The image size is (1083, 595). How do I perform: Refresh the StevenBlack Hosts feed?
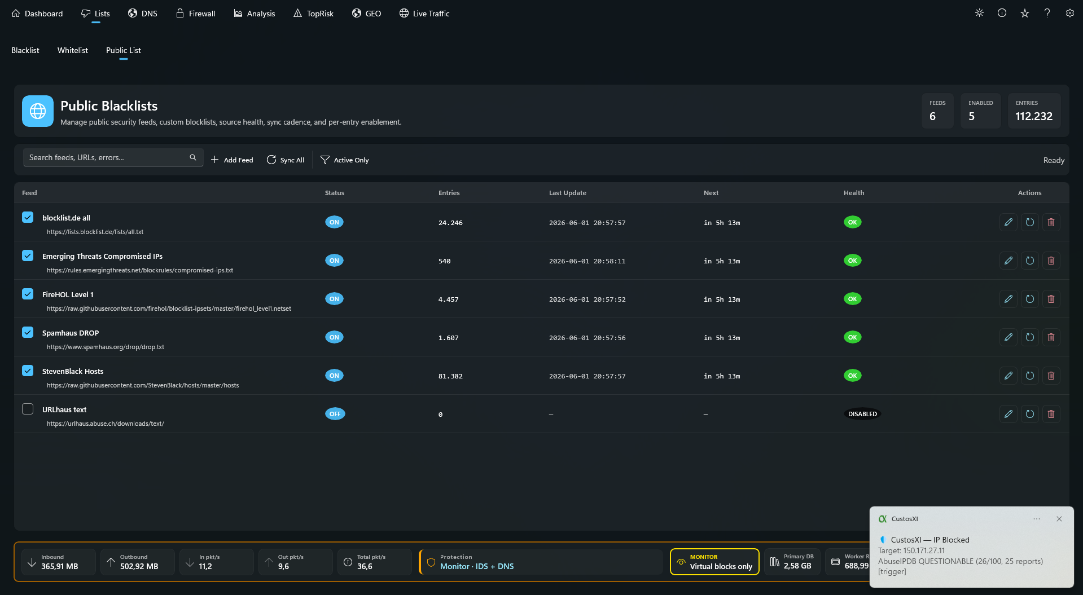click(x=1029, y=376)
